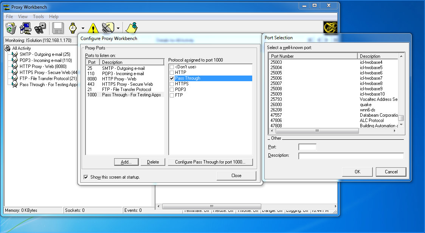This screenshot has width=425, height=233.
Task: Click the recycle bin clear activity icon
Action: click(10, 28)
